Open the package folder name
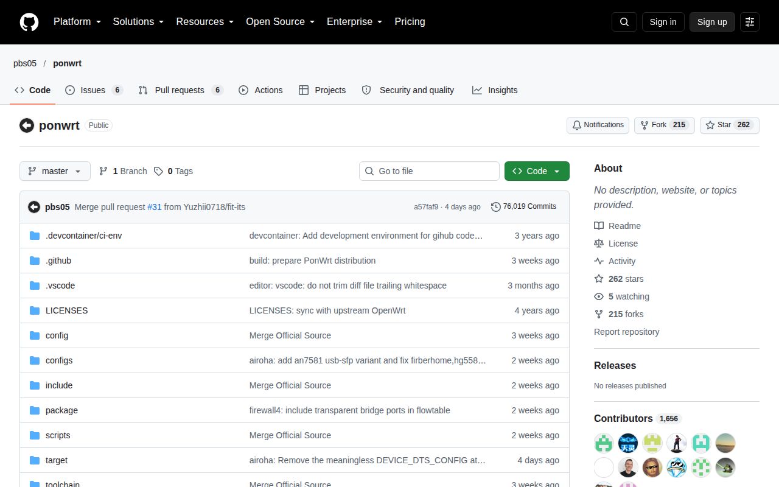Image resolution: width=779 pixels, height=487 pixels. point(61,410)
